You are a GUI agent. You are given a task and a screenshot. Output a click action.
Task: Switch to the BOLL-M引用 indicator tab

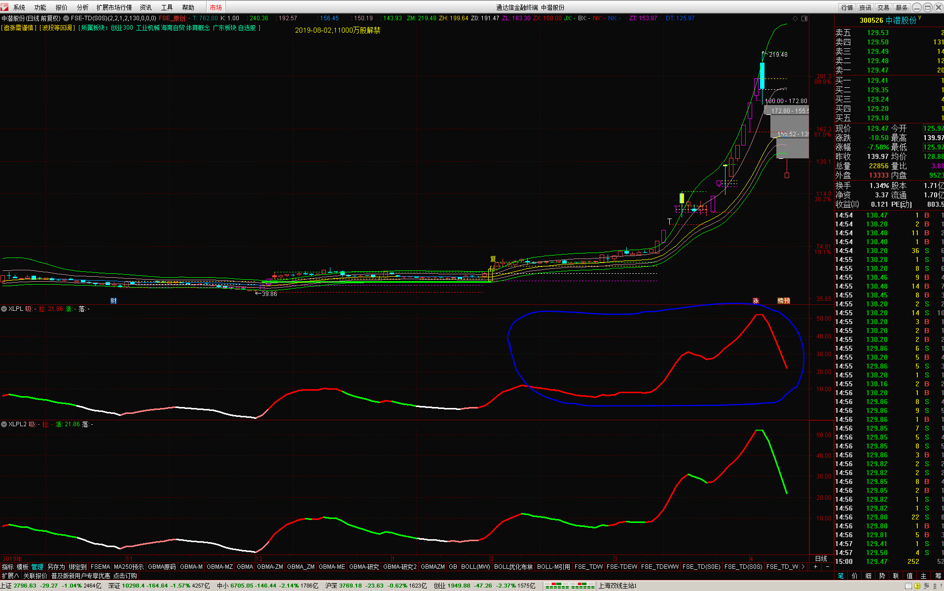(553, 567)
